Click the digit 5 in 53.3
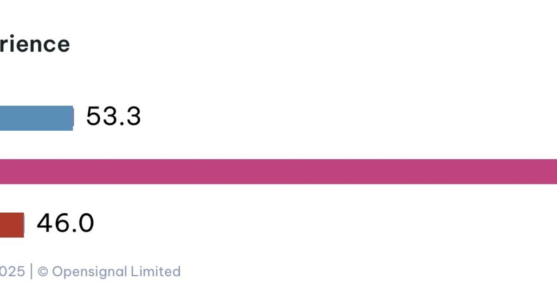The width and height of the screenshot is (557, 291). coord(93,116)
